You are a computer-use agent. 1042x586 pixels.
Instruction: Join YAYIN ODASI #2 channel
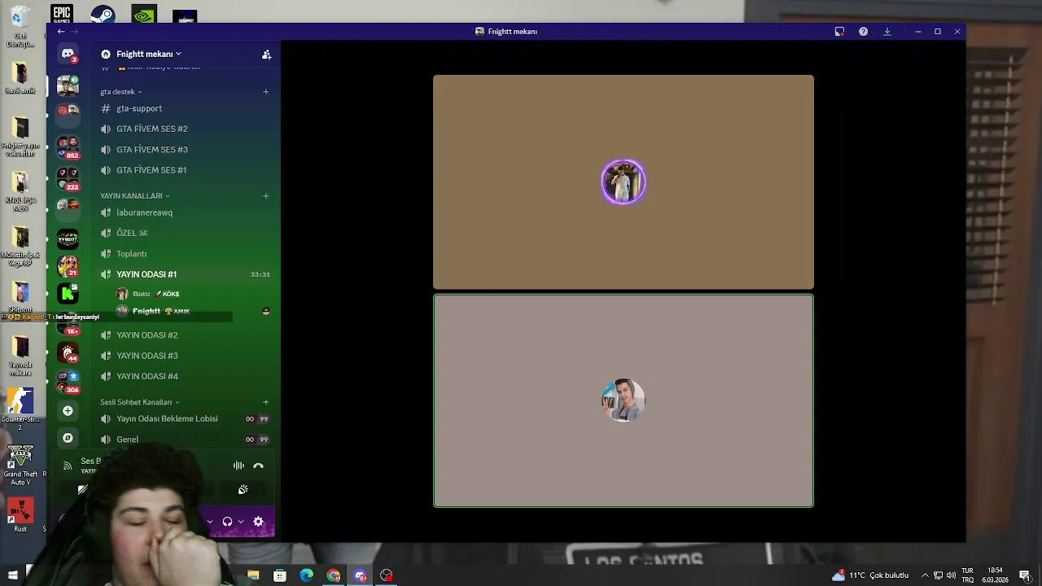tap(185, 335)
